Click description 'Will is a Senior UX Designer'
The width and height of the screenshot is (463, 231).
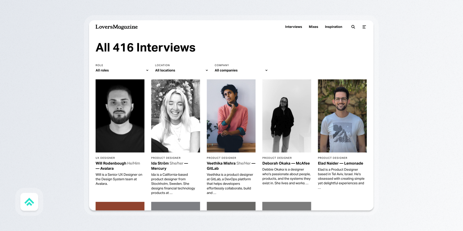(x=119, y=179)
